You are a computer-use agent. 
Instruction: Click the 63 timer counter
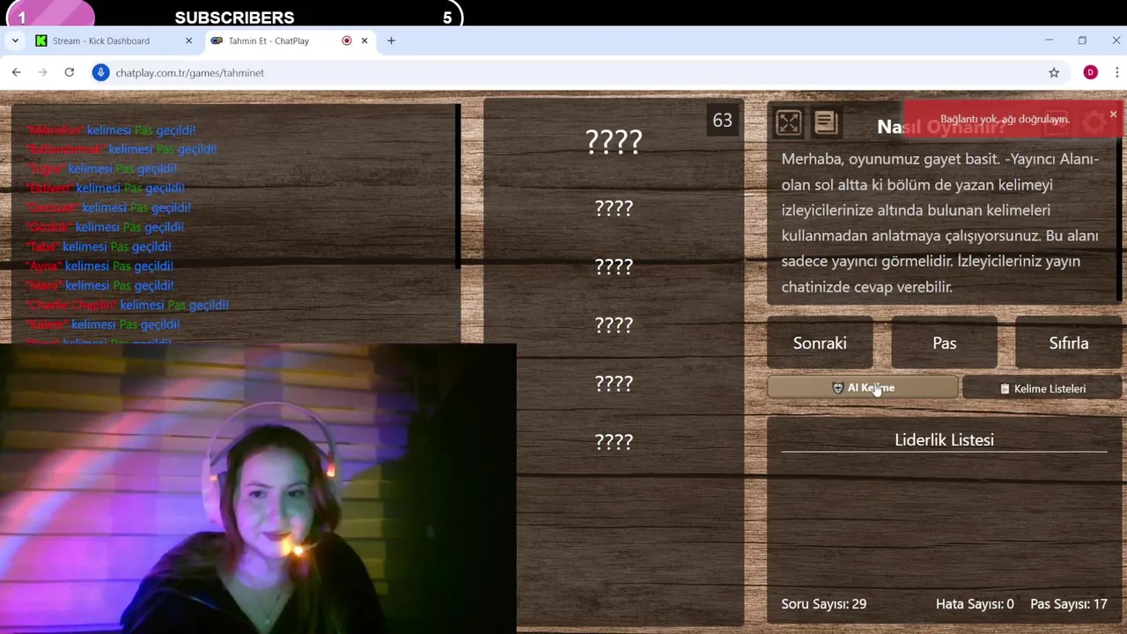[x=722, y=121]
